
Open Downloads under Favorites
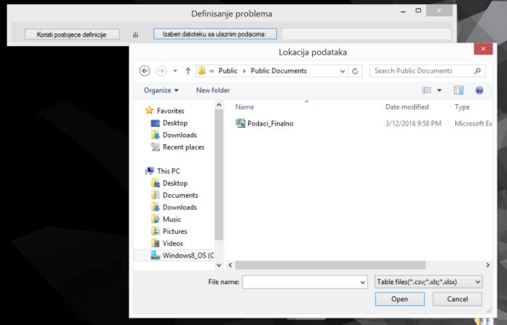point(179,135)
